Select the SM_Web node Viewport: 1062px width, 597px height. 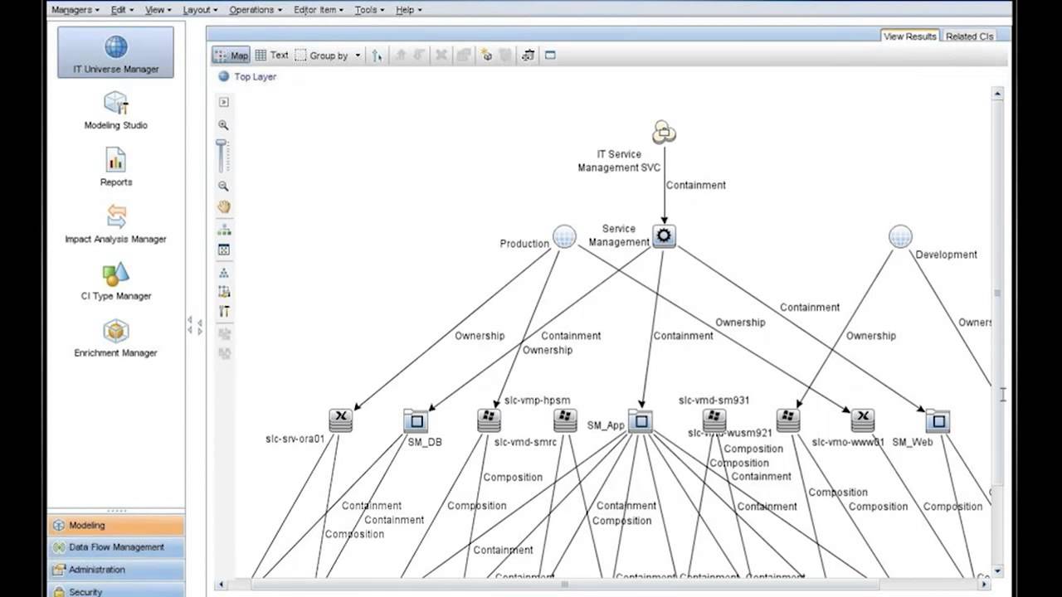[x=938, y=420]
